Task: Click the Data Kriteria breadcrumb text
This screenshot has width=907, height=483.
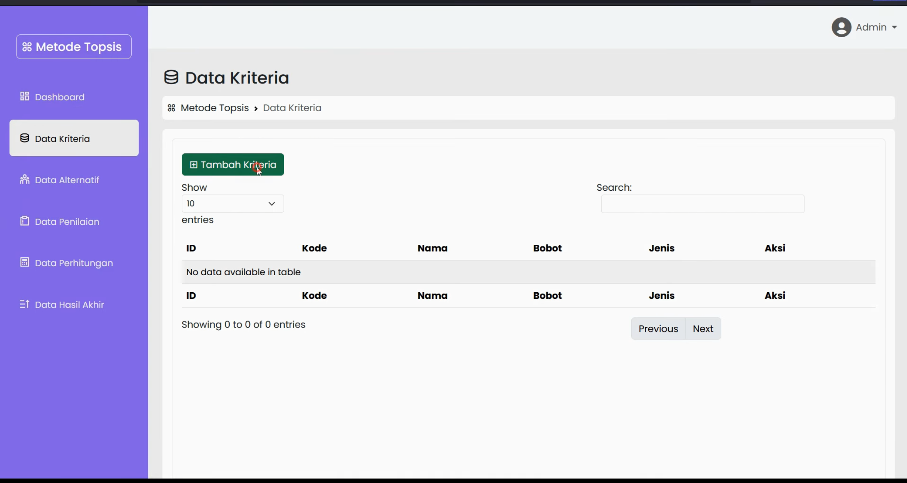Action: [292, 108]
